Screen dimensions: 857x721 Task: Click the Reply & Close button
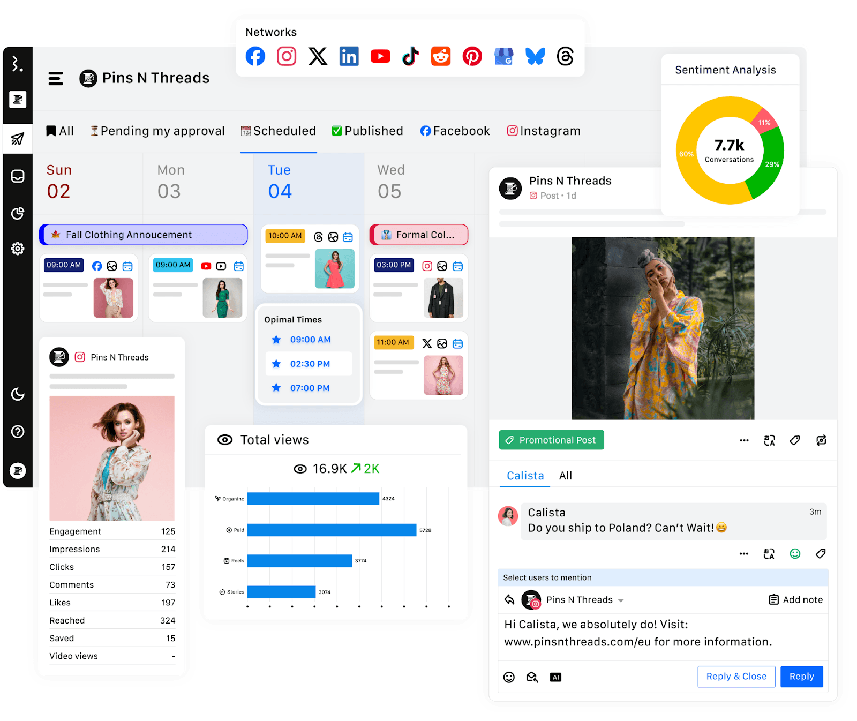coord(736,677)
